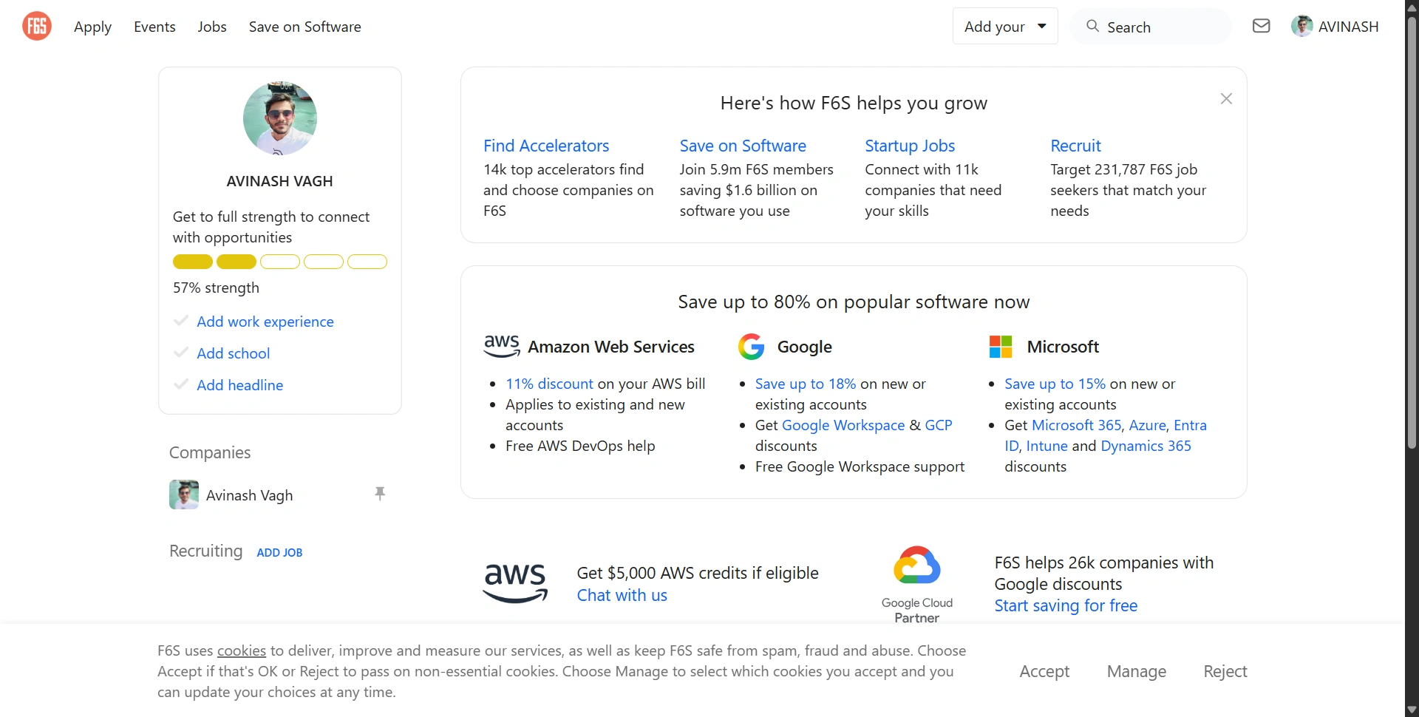Click the Chat with us link
Viewport: 1419px width, 717px height.
click(x=622, y=595)
